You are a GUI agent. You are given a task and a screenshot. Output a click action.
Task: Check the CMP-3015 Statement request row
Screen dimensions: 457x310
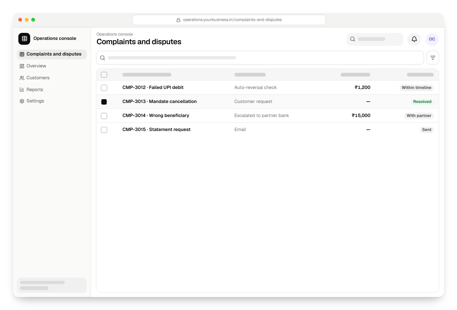pos(104,130)
